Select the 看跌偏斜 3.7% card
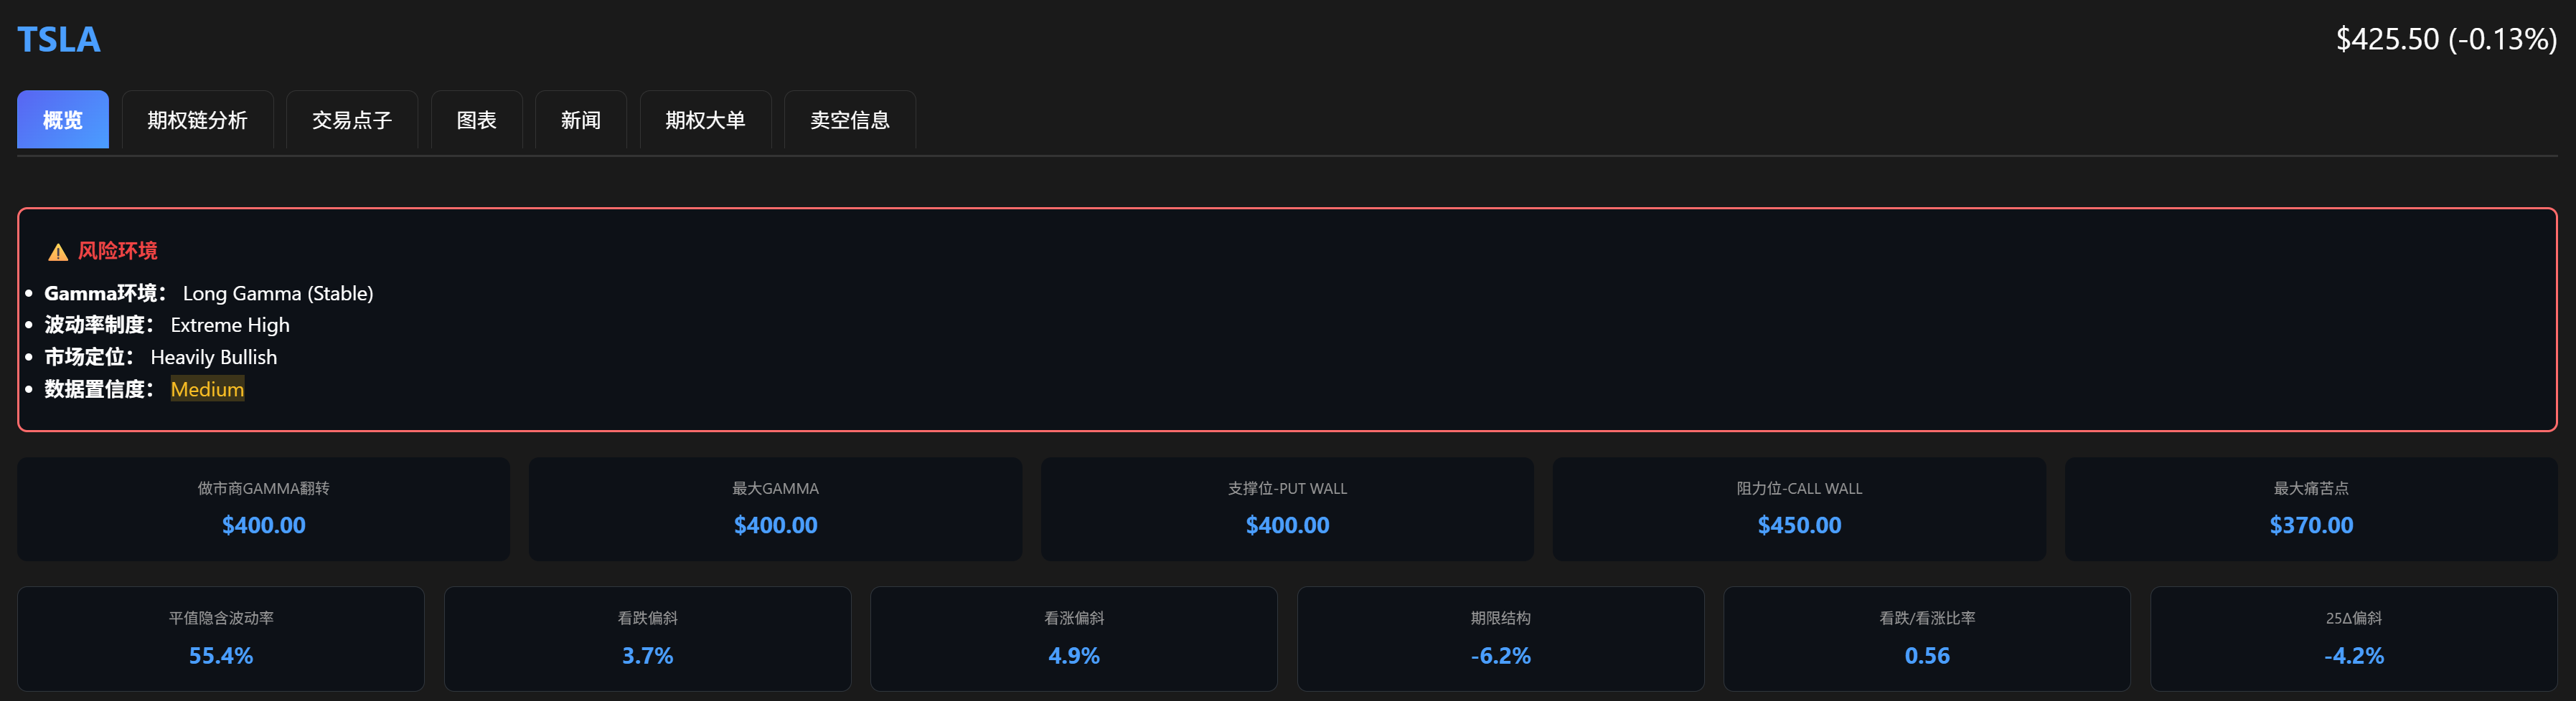This screenshot has width=2576, height=701. [648, 639]
